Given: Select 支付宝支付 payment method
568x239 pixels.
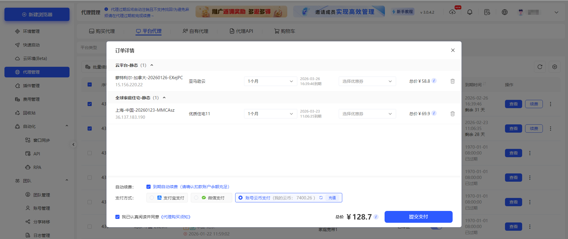Looking at the screenshot, I should point(167,198).
